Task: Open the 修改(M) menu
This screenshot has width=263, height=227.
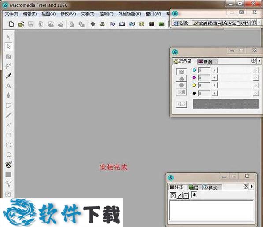Action: [68, 14]
